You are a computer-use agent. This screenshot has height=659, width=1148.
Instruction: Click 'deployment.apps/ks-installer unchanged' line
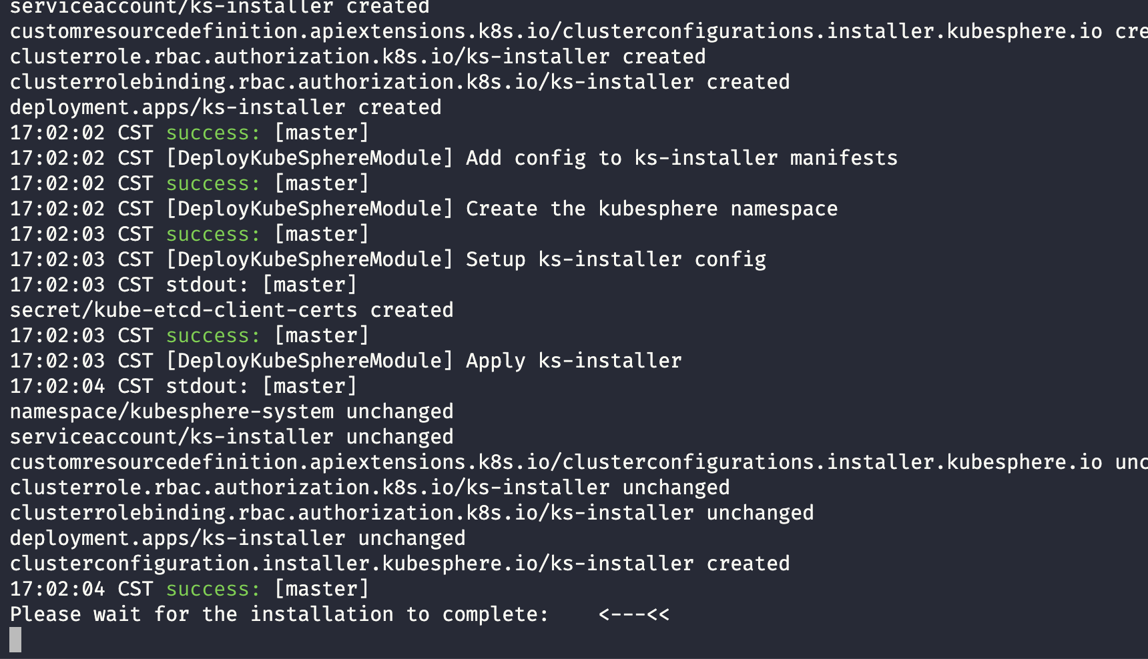coord(238,538)
